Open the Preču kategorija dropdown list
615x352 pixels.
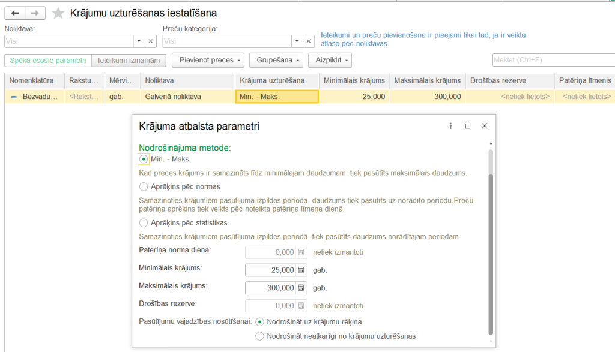(297, 41)
